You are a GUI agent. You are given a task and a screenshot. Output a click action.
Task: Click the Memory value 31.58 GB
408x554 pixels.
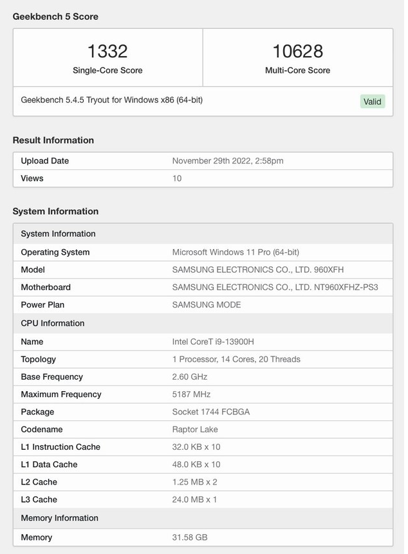pos(190,537)
